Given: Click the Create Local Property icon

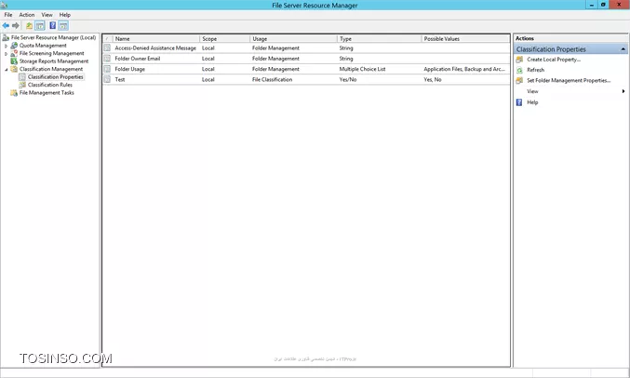Looking at the screenshot, I should tap(519, 60).
